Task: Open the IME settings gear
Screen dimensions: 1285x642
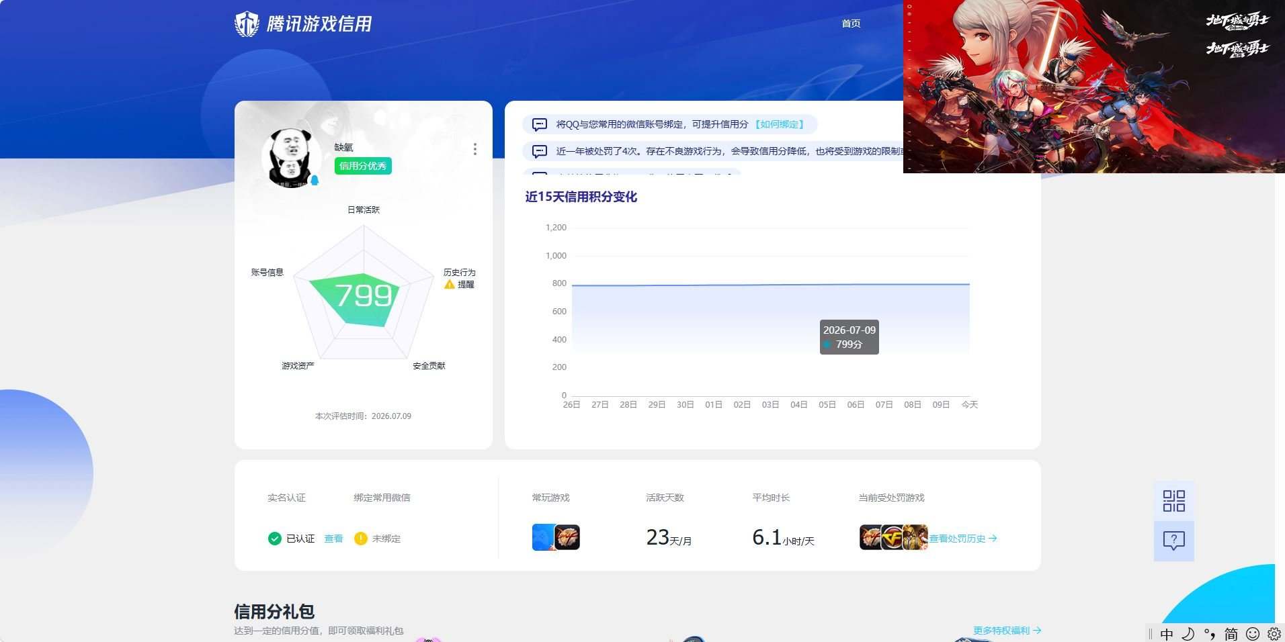Action: 1274,634
